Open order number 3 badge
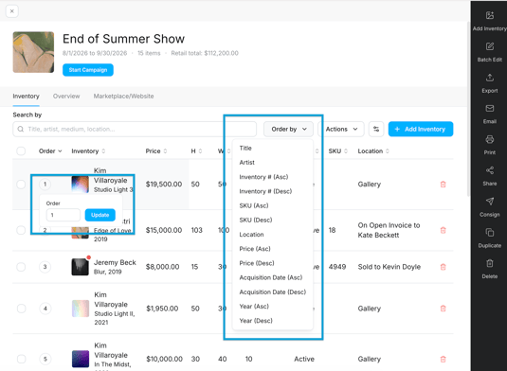 point(45,267)
